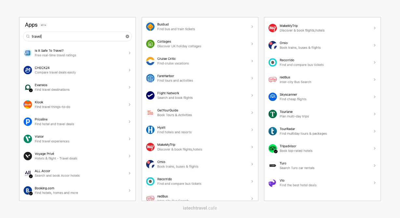
Task: Click chevron next to Booking.com
Action: pos(130,190)
